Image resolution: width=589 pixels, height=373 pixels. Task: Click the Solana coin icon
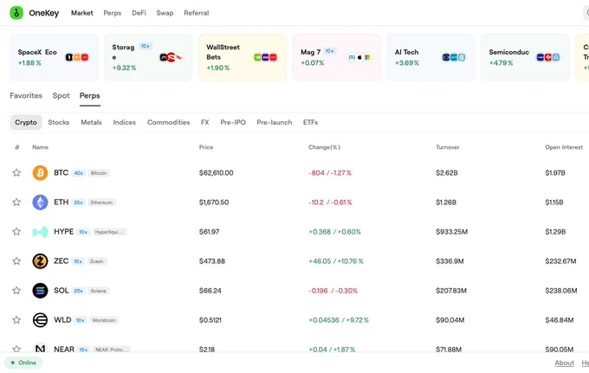coord(40,291)
